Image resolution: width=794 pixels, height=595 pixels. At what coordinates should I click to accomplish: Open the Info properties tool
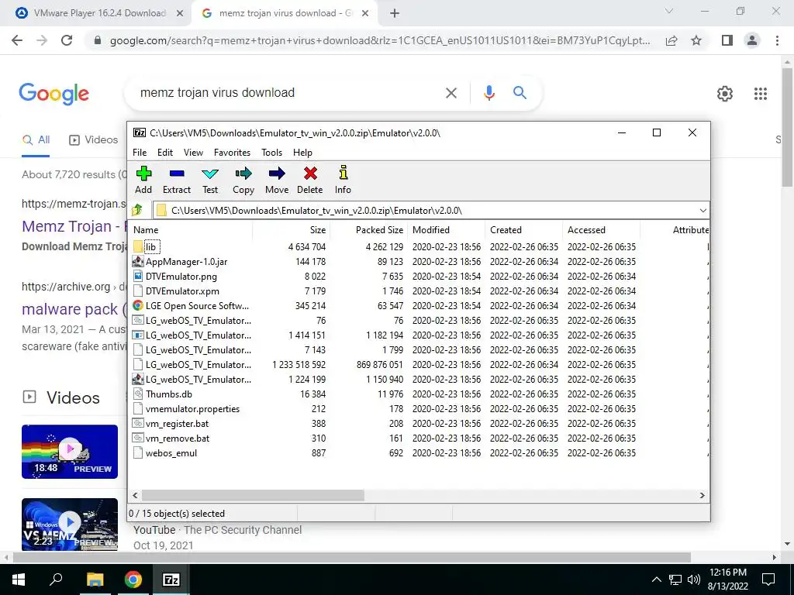[343, 180]
